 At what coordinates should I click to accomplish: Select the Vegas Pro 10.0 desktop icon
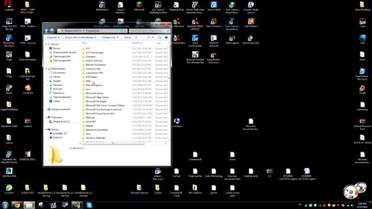tap(9, 24)
